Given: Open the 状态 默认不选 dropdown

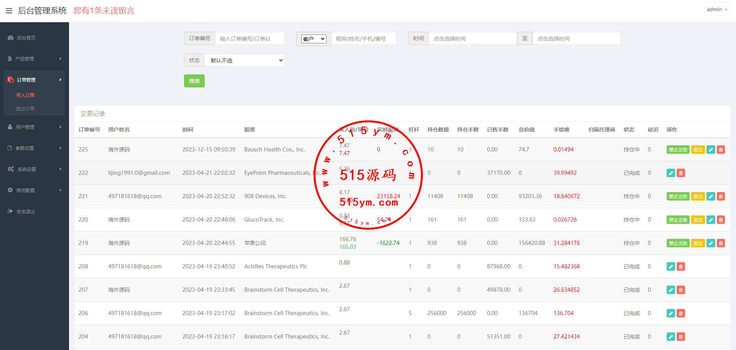Looking at the screenshot, I should pos(245,60).
